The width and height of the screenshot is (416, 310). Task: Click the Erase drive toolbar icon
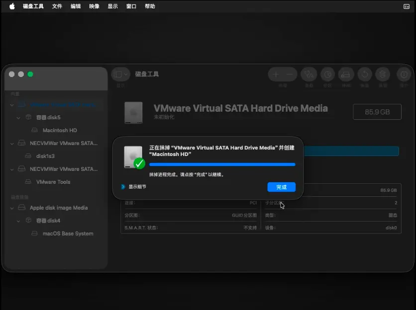click(346, 75)
